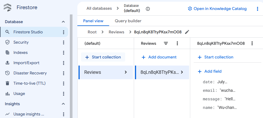263x118 pixels.
Task: Open the Reviews collection filter icon
Action: point(166,44)
